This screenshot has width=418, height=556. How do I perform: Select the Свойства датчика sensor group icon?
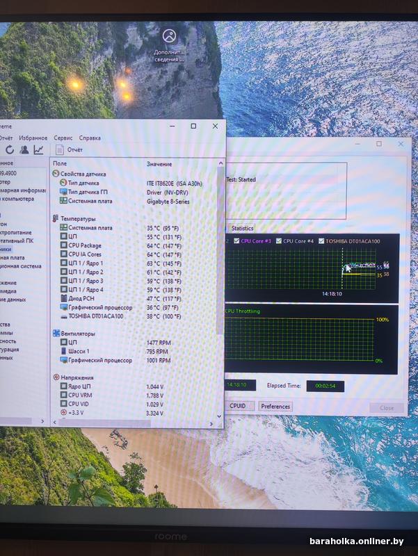pyautogui.click(x=56, y=174)
